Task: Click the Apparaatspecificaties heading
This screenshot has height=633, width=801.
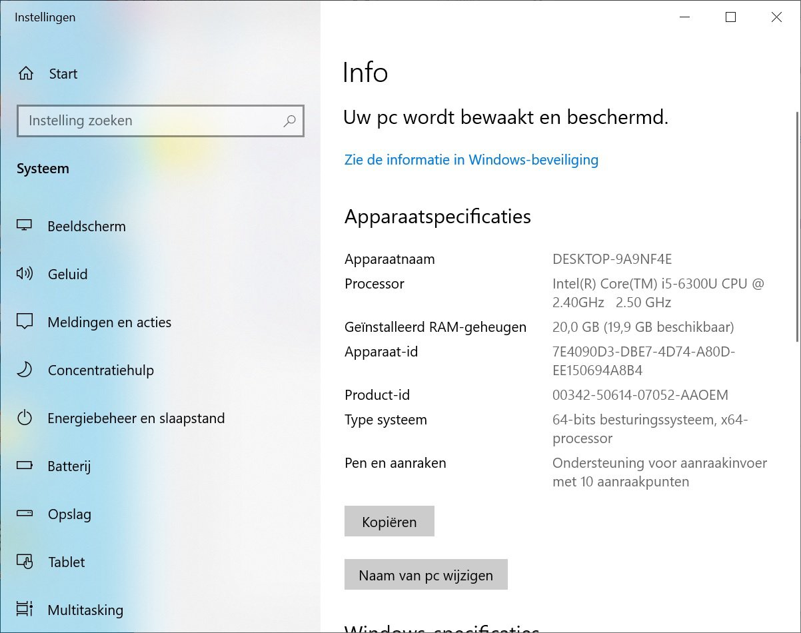Action: (438, 217)
